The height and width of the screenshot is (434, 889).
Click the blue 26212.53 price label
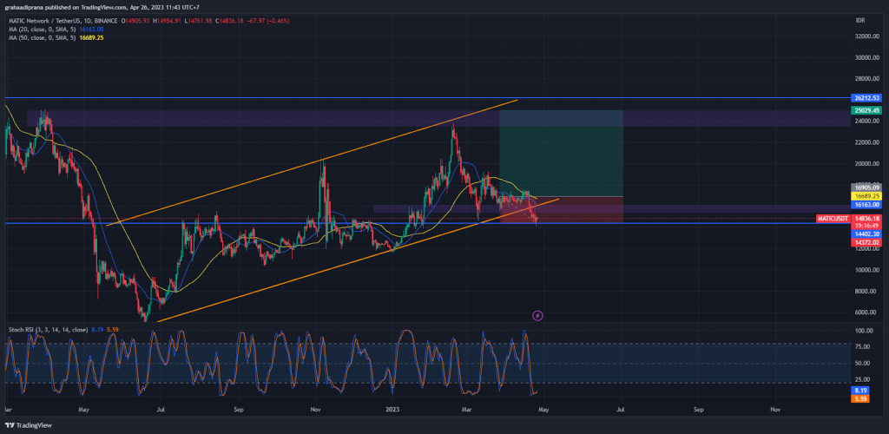coord(866,97)
